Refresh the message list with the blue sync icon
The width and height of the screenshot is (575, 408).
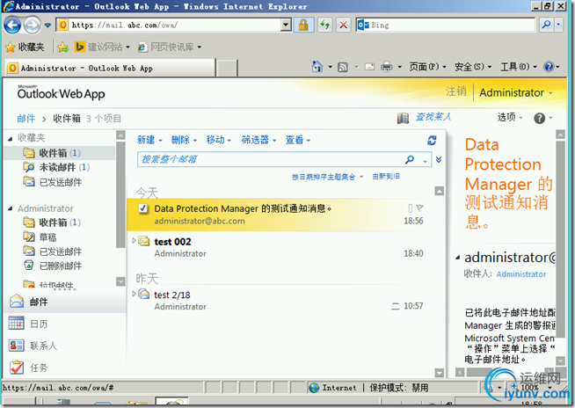click(432, 140)
